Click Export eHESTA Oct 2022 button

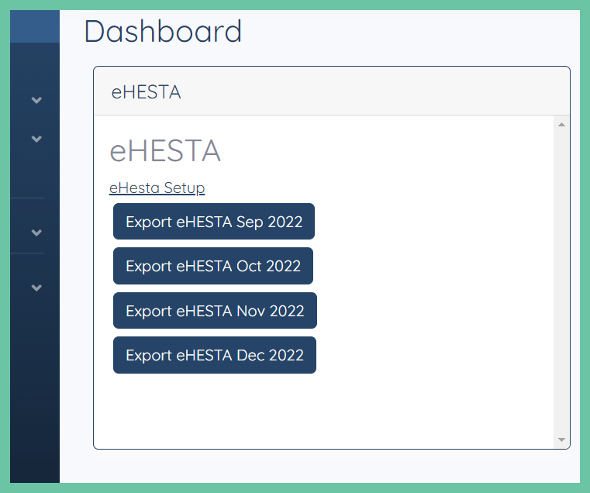(x=213, y=266)
